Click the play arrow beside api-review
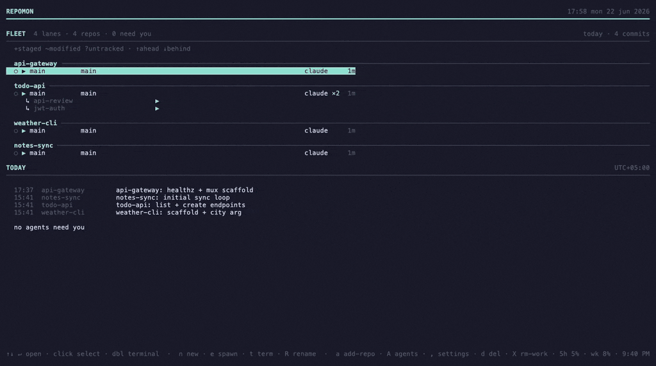The height and width of the screenshot is (366, 656). (157, 101)
